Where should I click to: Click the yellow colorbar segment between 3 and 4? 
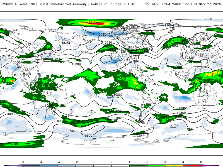pos(174,166)
